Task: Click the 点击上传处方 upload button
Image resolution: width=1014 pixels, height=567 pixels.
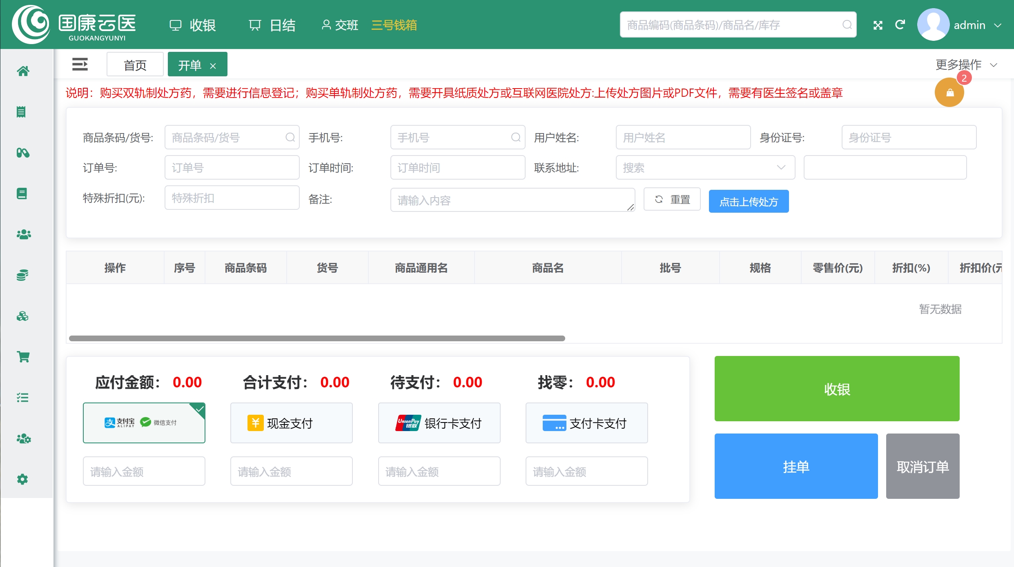Action: click(x=749, y=201)
